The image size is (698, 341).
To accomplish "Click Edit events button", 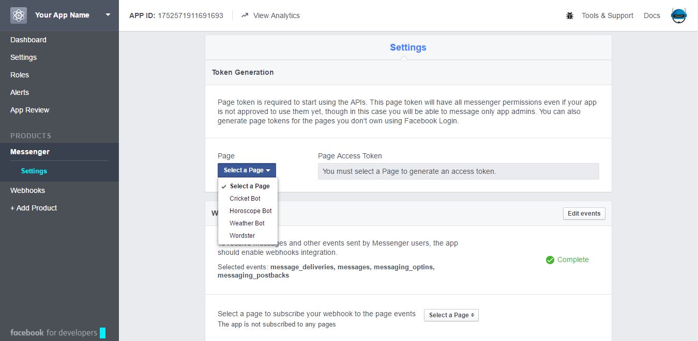I will [584, 214].
